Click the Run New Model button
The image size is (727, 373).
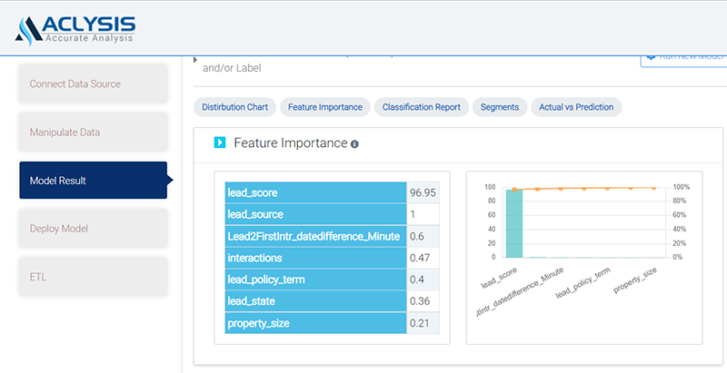682,55
